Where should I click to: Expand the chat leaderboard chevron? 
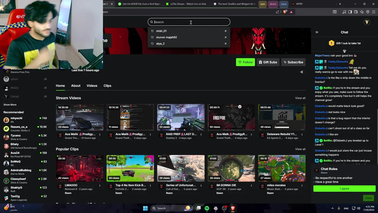344,51
